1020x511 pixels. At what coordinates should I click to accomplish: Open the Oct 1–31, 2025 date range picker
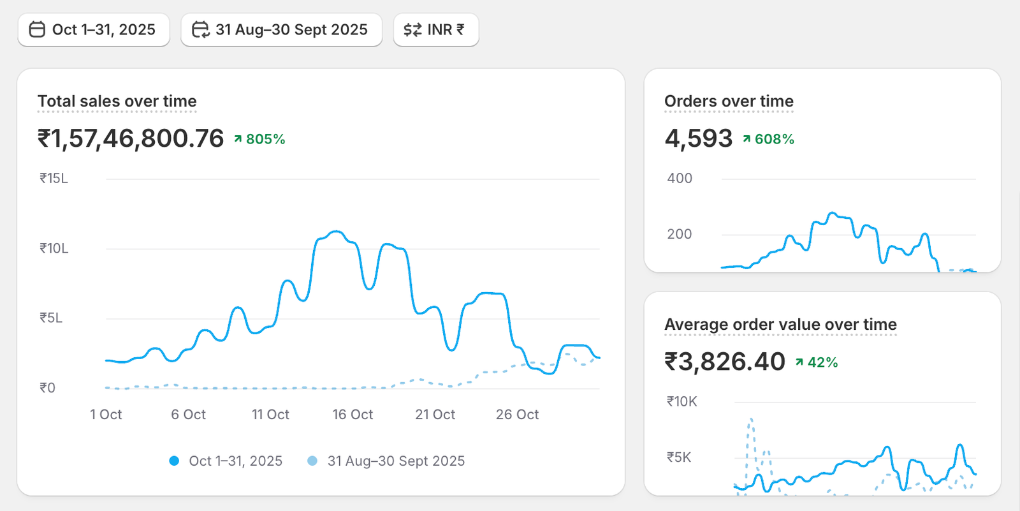[x=94, y=30]
